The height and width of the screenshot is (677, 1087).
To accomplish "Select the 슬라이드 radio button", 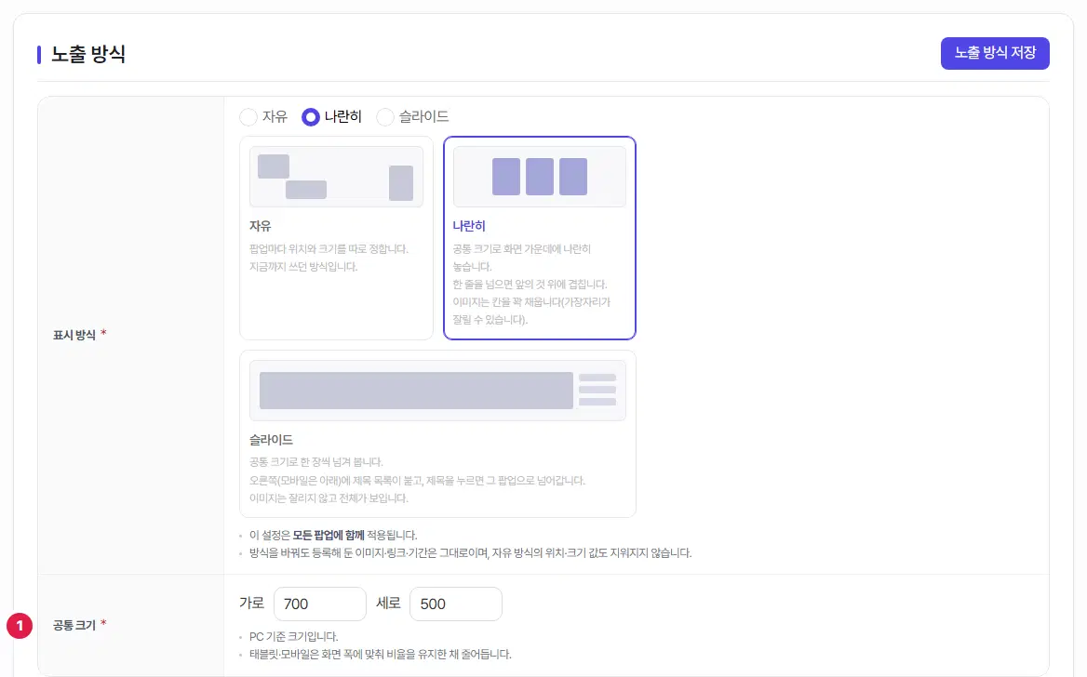I will 384,117.
